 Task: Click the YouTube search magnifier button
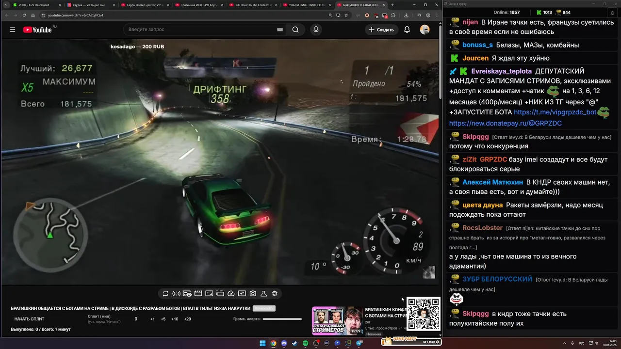pos(295,30)
